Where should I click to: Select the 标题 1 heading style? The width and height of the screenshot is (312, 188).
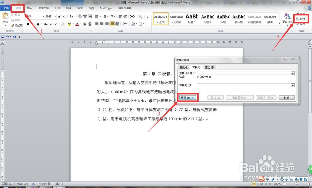pyautogui.click(x=192, y=19)
